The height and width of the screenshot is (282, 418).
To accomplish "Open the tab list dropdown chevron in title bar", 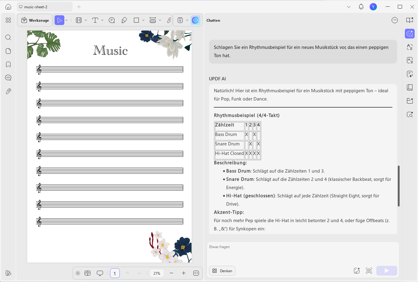I will pyautogui.click(x=349, y=7).
